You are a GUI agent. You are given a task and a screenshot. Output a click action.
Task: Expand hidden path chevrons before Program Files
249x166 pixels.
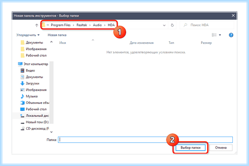(48, 25)
